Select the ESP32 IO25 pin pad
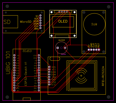 coord(14,73)
